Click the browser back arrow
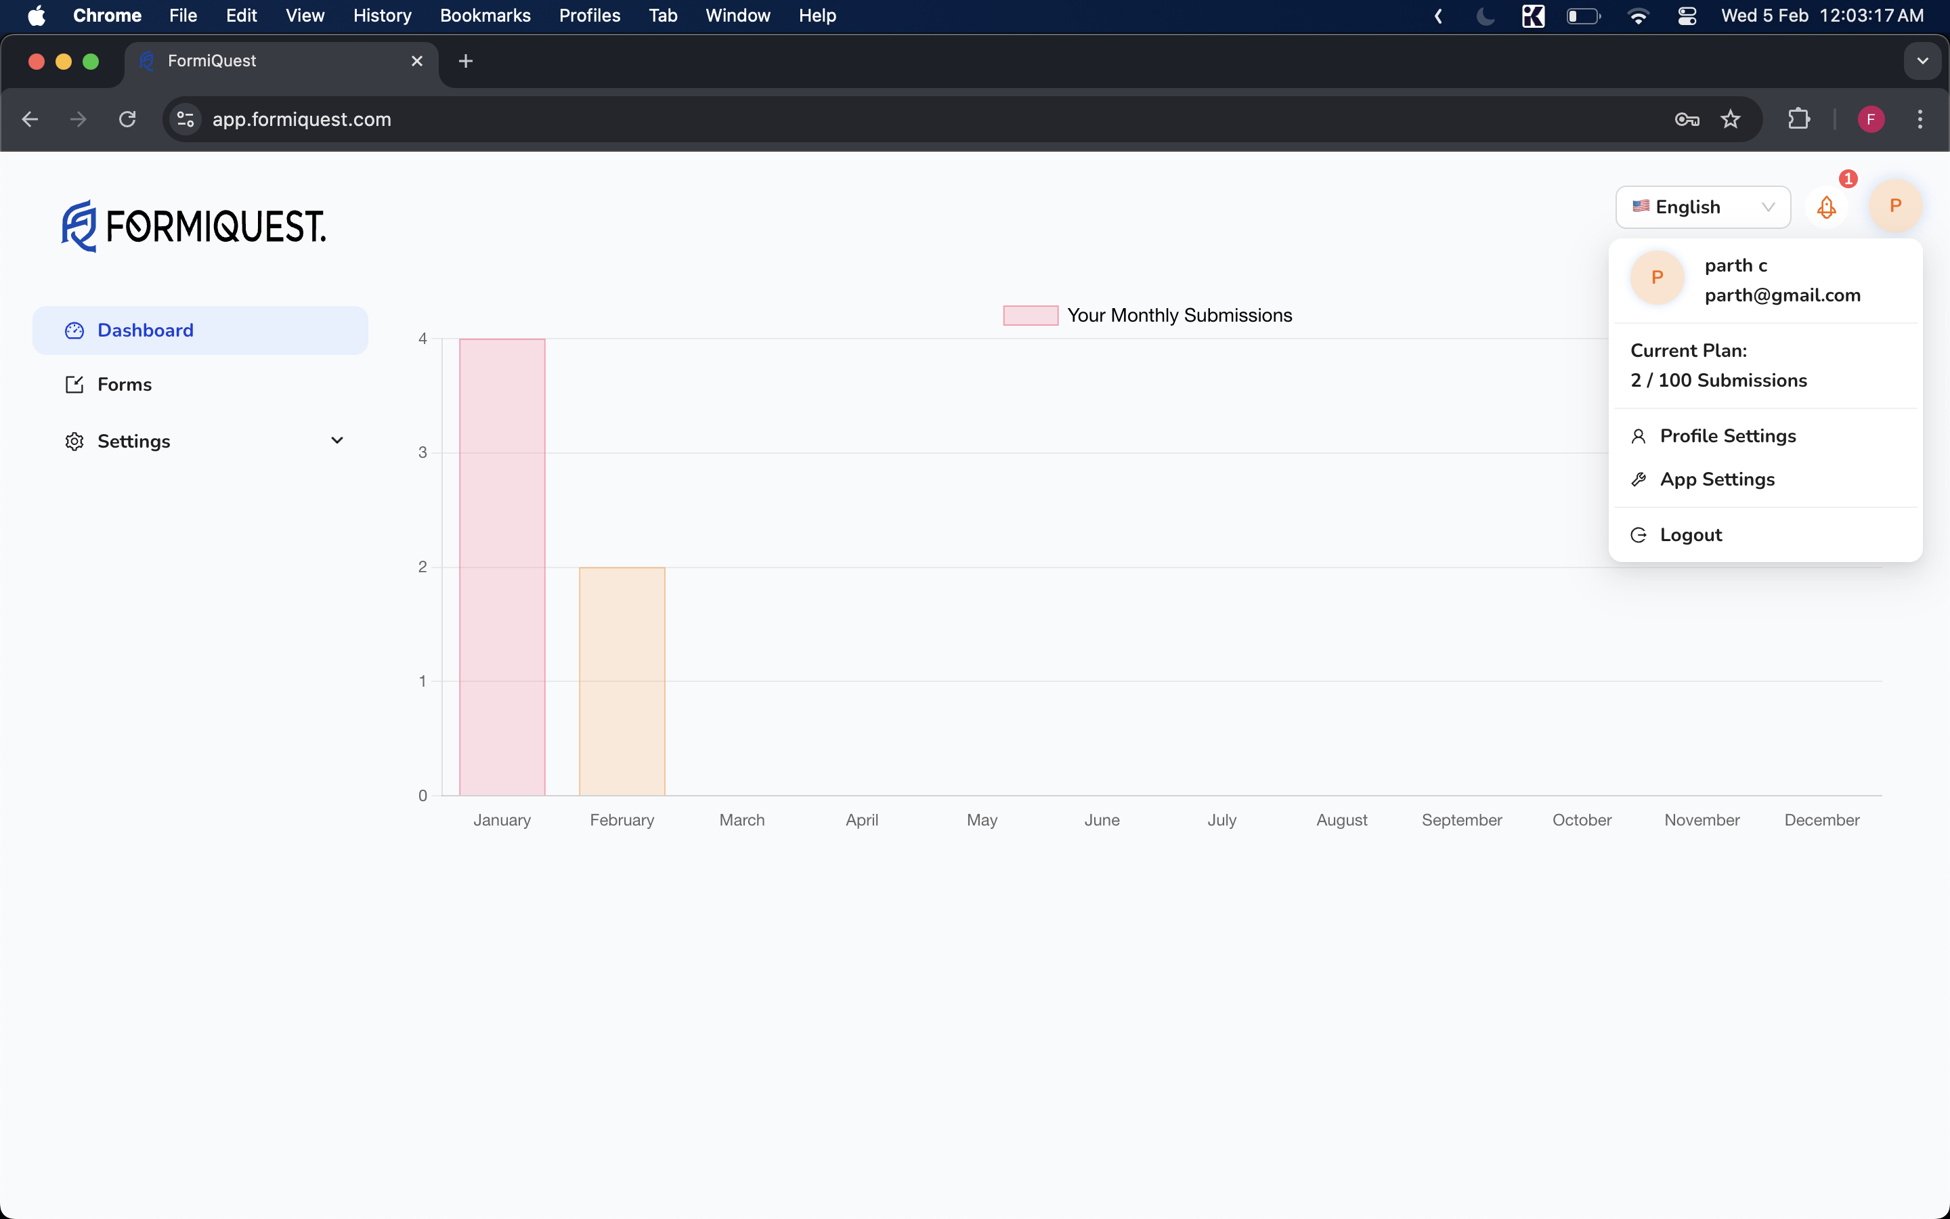Screen dimensions: 1950x1219 point(30,119)
